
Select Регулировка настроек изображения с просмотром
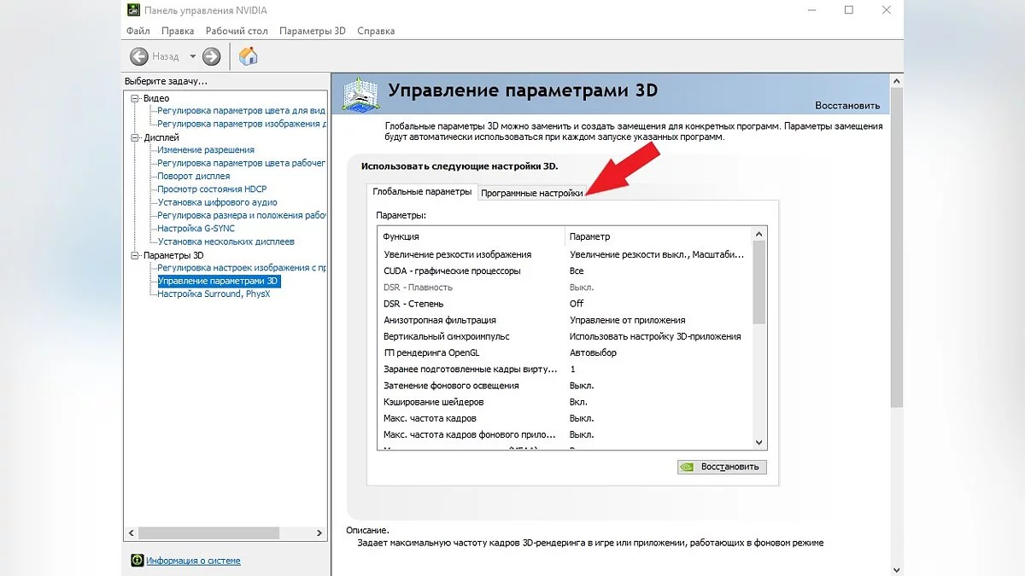click(x=242, y=268)
